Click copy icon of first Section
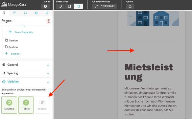This screenshot has height=119, width=192. tap(6, 40)
